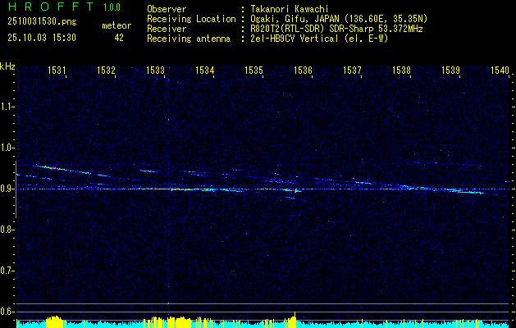Click the meteor label

click(x=116, y=25)
